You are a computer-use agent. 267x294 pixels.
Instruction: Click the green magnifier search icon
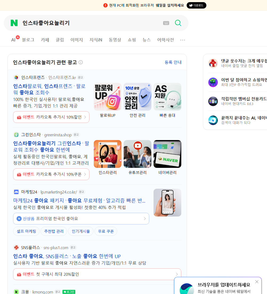coord(178,23)
